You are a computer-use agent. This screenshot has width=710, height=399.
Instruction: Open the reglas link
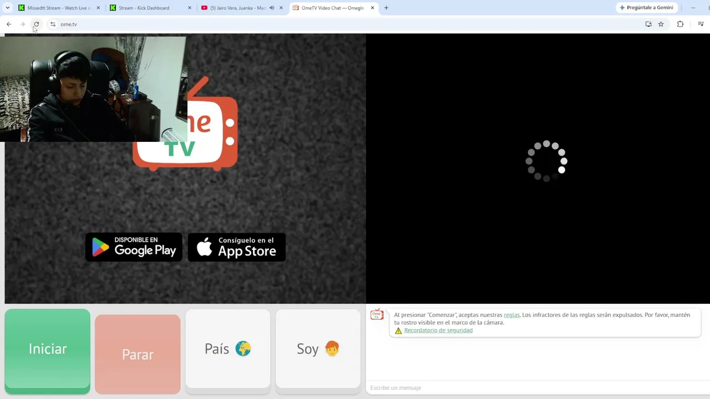(x=511, y=315)
